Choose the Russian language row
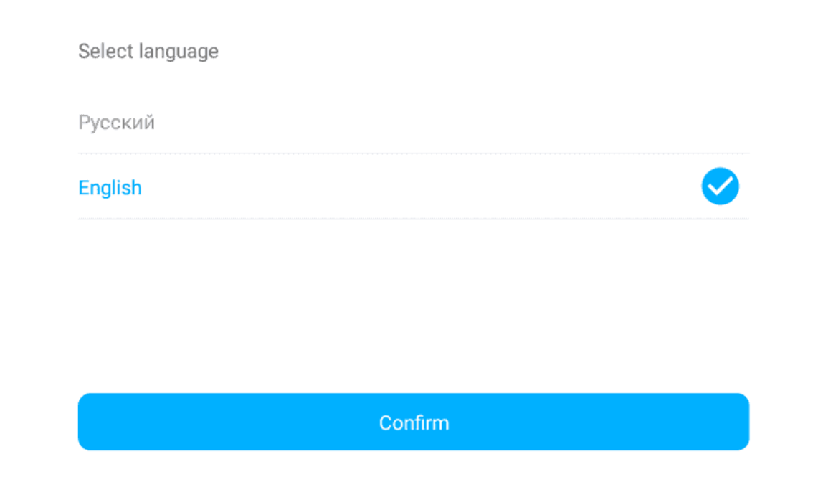The height and width of the screenshot is (482, 813). point(413,123)
